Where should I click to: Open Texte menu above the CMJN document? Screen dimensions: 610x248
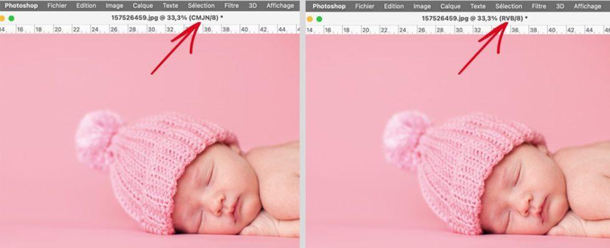pos(171,6)
